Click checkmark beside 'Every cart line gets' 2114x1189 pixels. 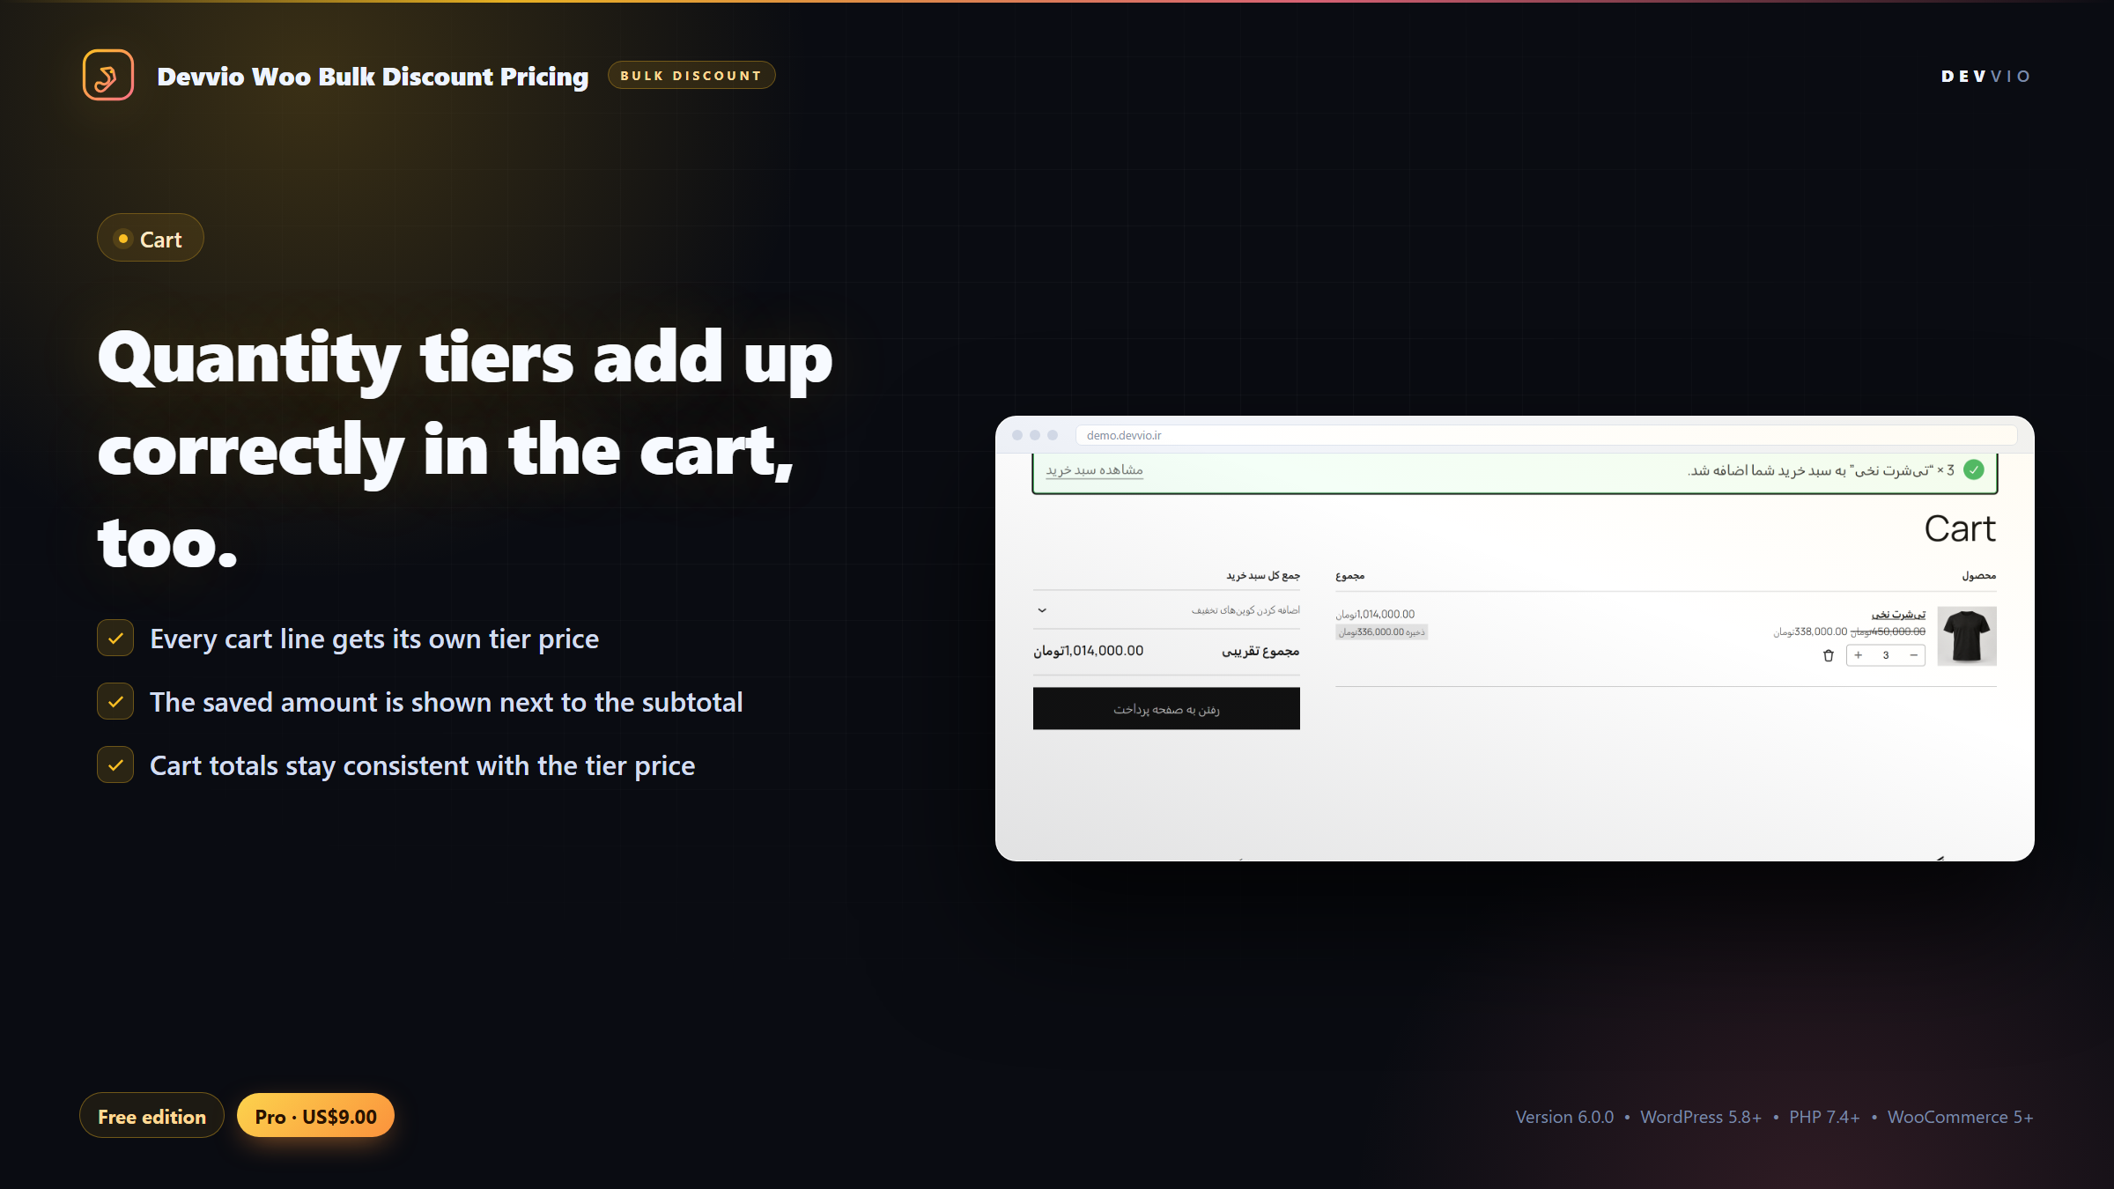tap(115, 639)
